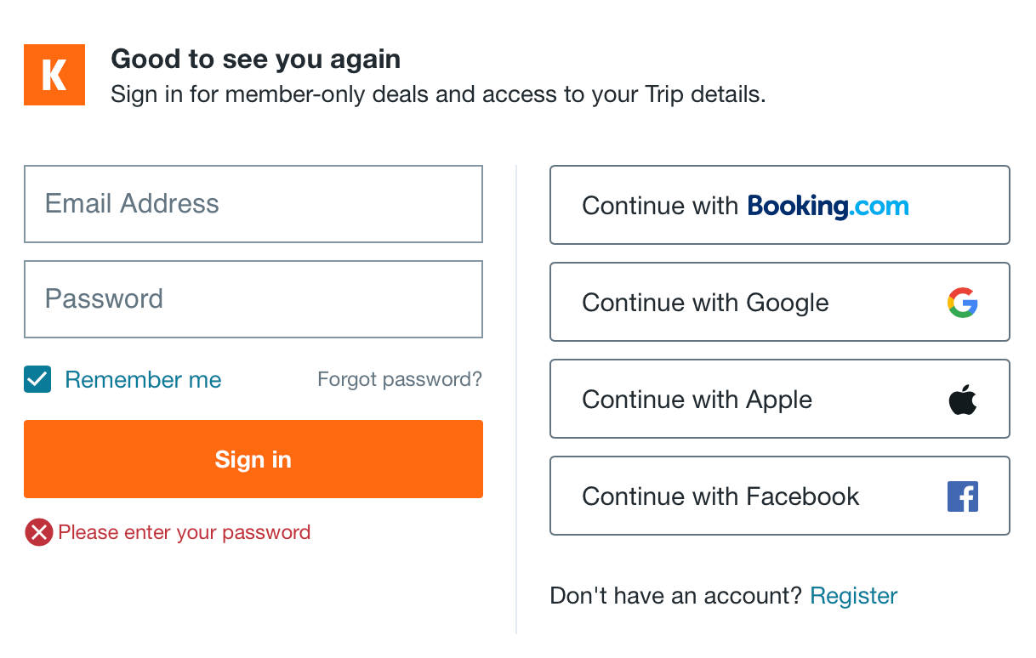Click the Google G icon
The height and width of the screenshot is (658, 1036).
tap(962, 302)
